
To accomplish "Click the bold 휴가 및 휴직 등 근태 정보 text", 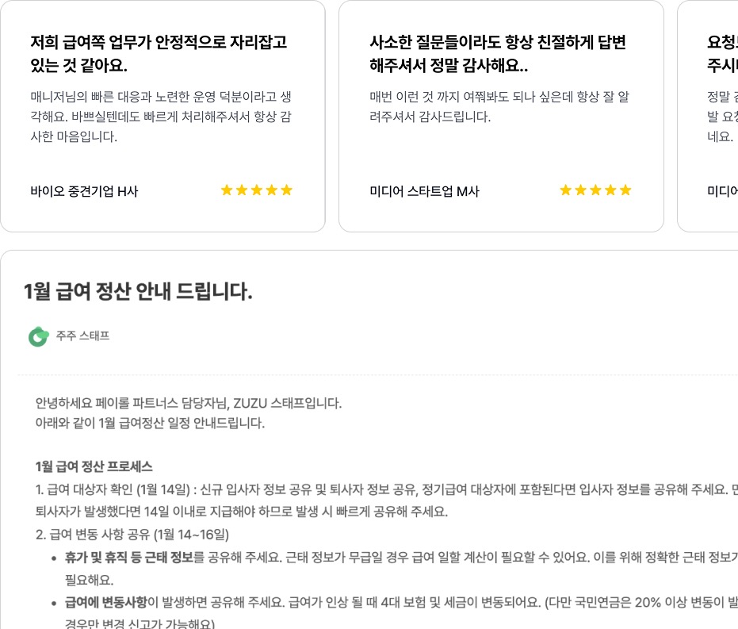I will (129, 558).
